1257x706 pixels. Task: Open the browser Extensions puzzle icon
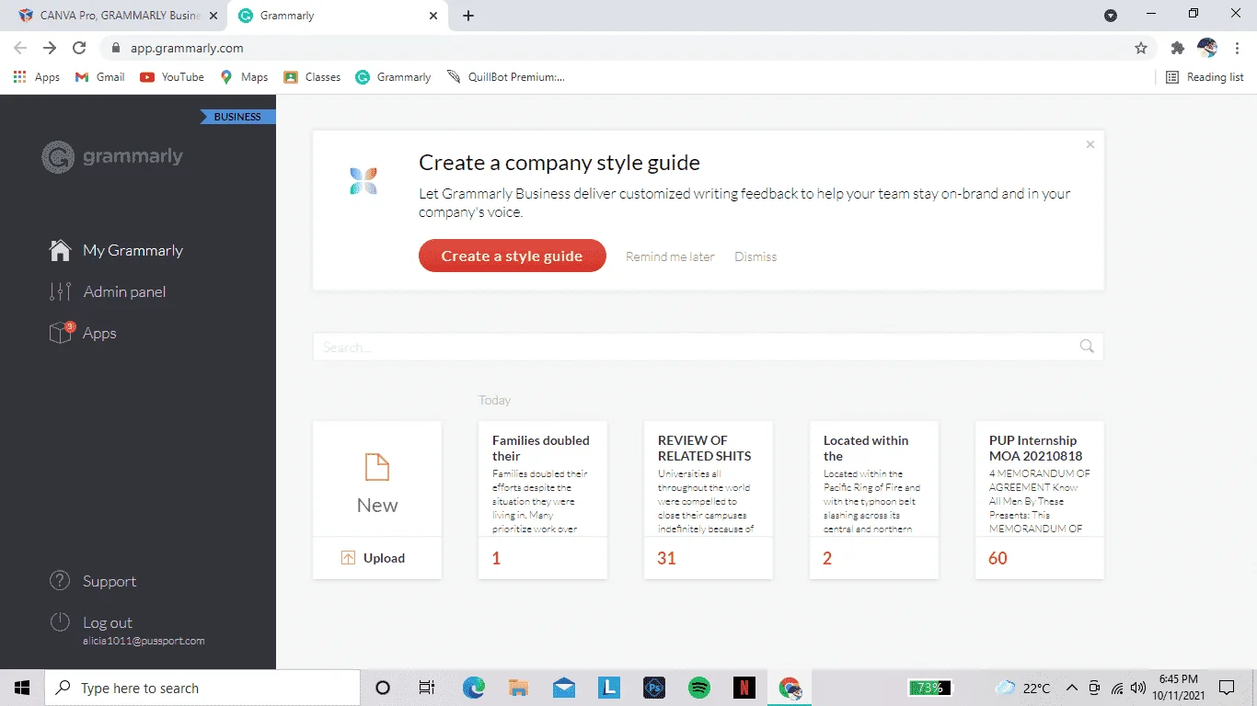point(1177,48)
